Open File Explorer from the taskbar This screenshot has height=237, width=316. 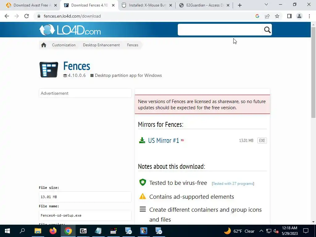tap(38, 231)
